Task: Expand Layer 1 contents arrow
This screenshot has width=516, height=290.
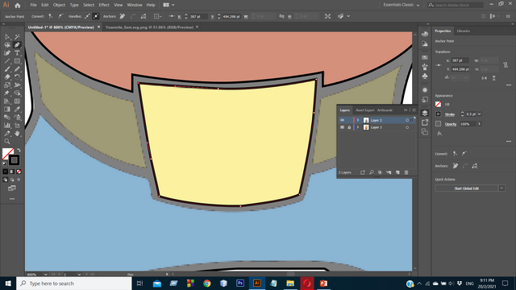Action: point(358,127)
